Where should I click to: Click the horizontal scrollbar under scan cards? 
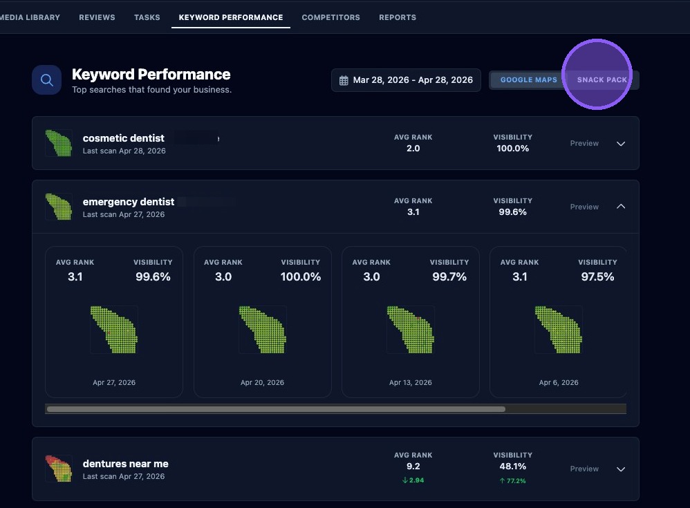tap(276, 409)
